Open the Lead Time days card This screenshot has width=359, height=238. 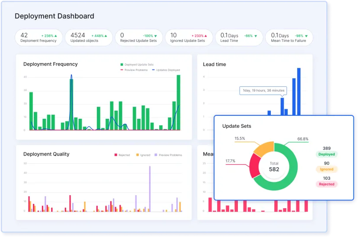coord(239,38)
